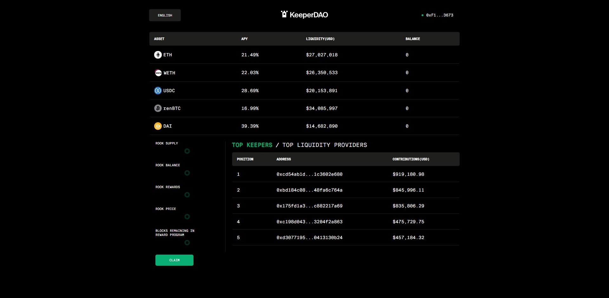The width and height of the screenshot is (609, 298).
Task: Click keeper address 0xd3077195...0413130b24
Action: pos(310,238)
